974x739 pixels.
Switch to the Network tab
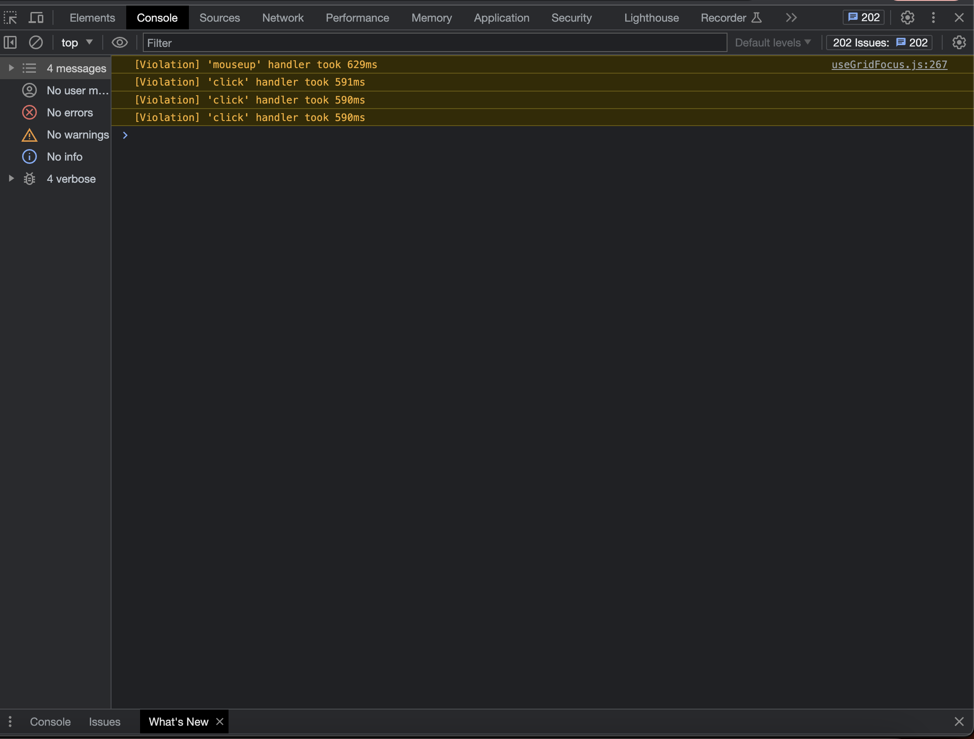(282, 17)
